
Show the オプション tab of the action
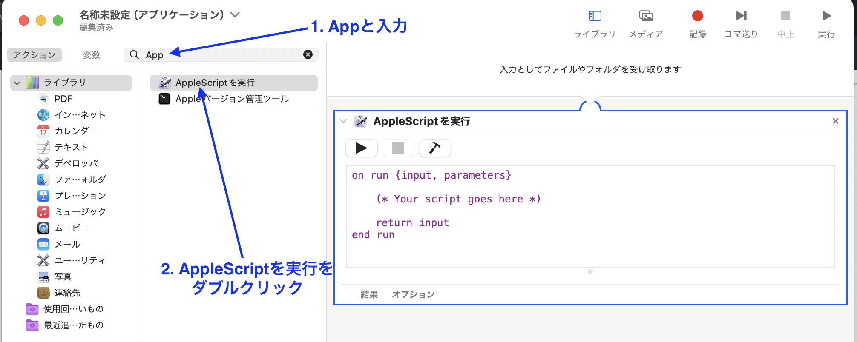413,294
